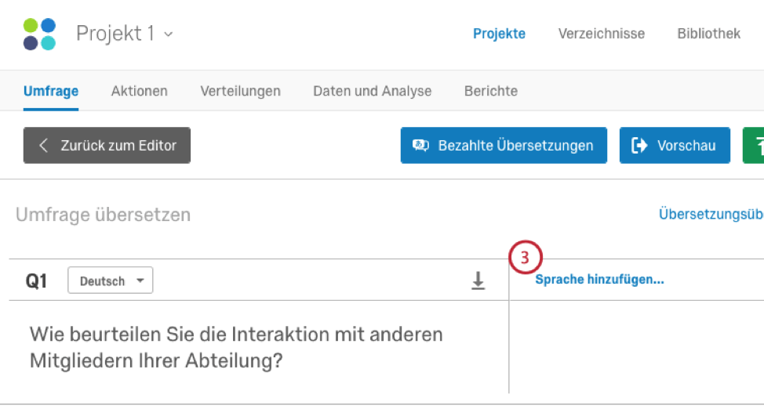Image resolution: width=764 pixels, height=409 pixels.
Task: Click the red step 3 circle marker
Action: click(526, 258)
